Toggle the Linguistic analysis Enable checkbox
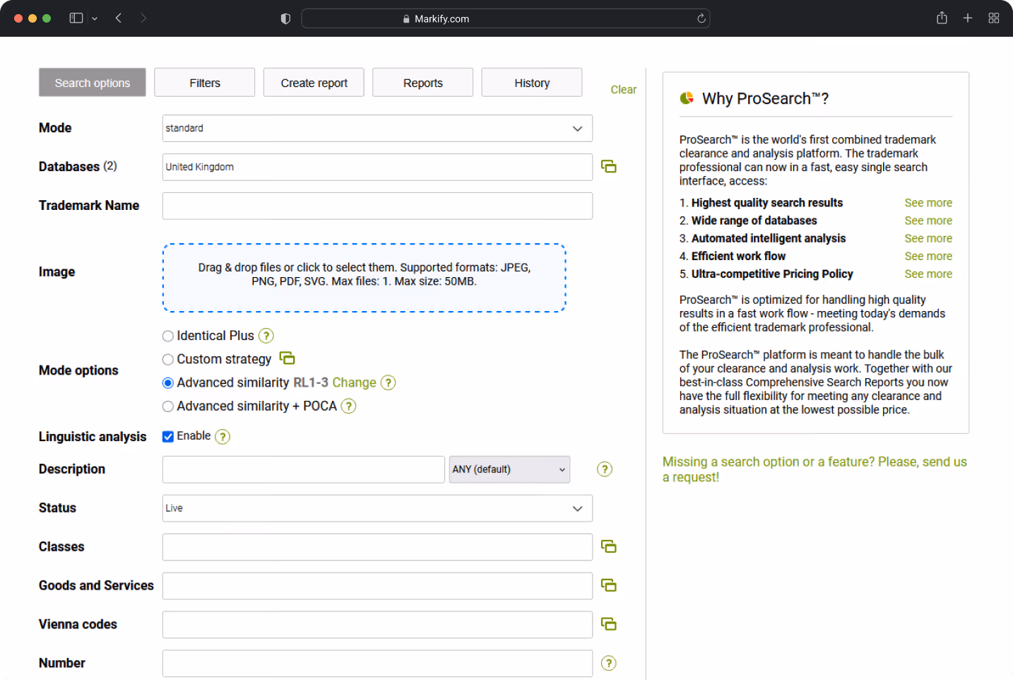The image size is (1013, 680). coord(168,436)
